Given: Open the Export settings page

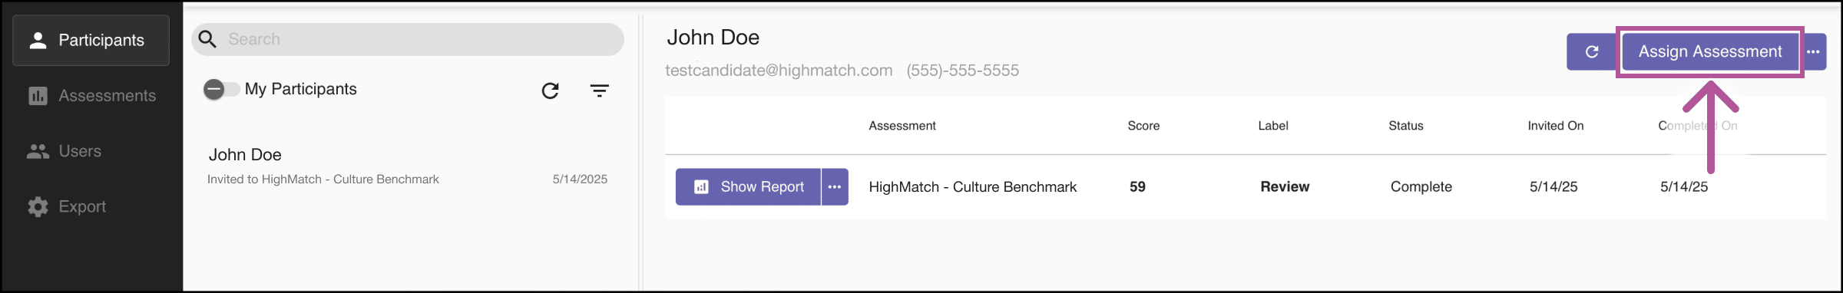Looking at the screenshot, I should (x=91, y=206).
